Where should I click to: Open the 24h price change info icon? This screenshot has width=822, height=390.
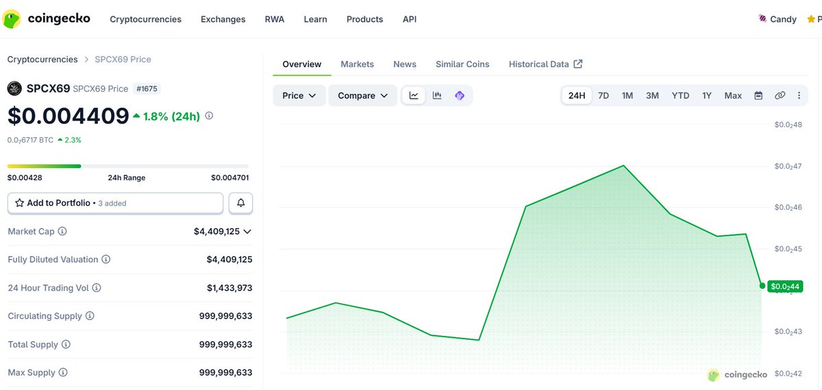click(209, 116)
